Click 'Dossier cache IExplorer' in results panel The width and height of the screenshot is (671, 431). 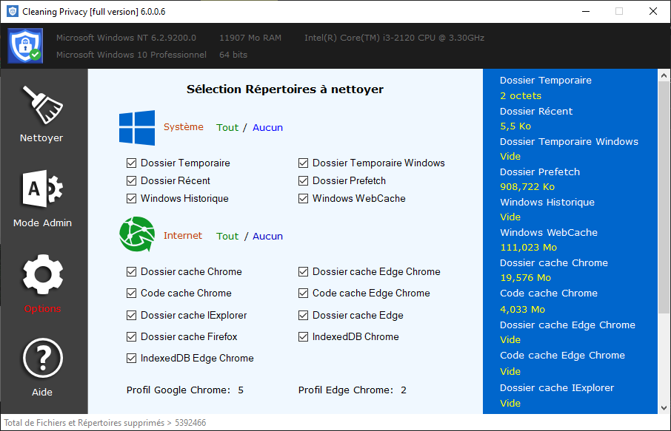[557, 388]
